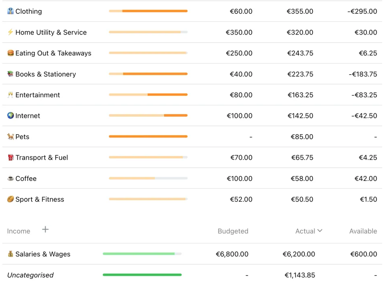This screenshot has height=287, width=387.
Task: Open the Uncategorised income row
Action: pyautogui.click(x=192, y=275)
